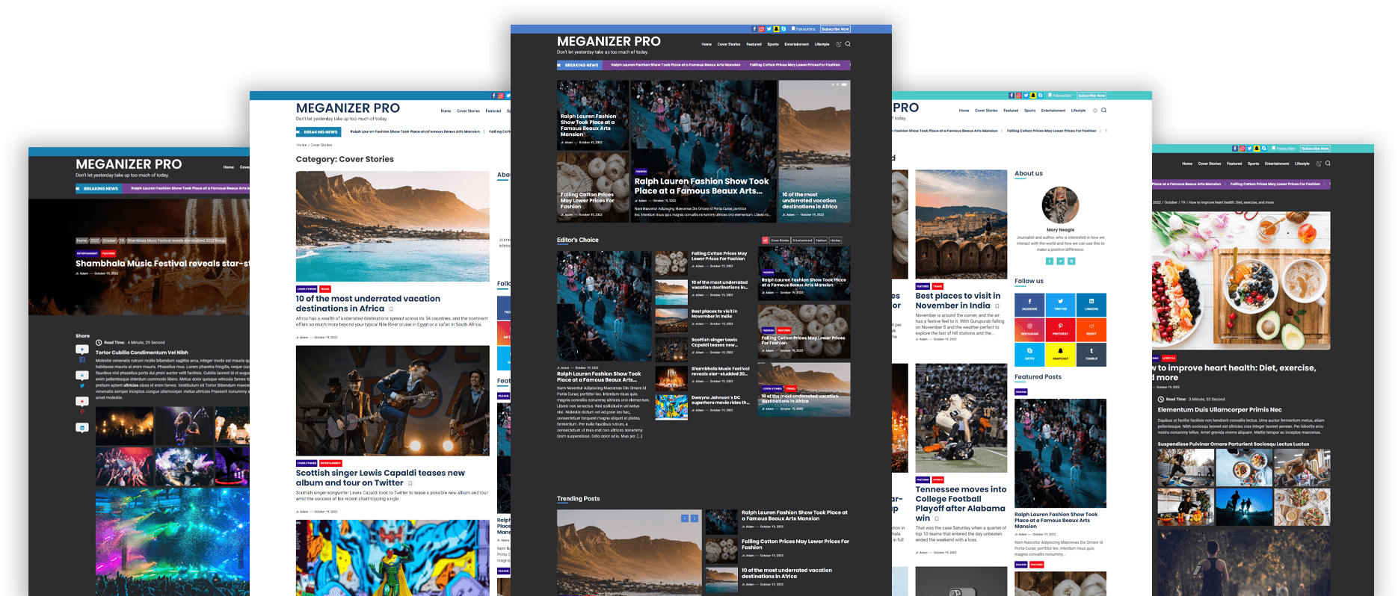This screenshot has width=1398, height=596.
Task: Open Lifestyle menu in center dark homepage
Action: [x=822, y=44]
